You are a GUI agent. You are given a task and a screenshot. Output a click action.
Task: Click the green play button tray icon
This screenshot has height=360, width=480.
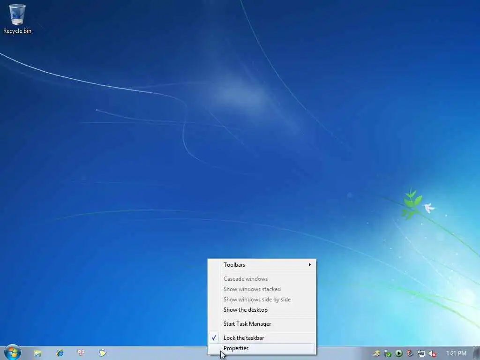tap(398, 353)
